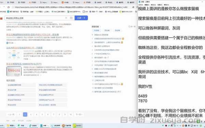Click next page link in pagination
205x128 pixels.
79,114
